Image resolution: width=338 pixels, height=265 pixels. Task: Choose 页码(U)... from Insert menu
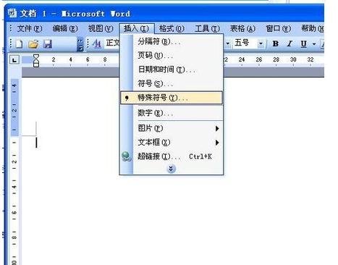[172, 56]
